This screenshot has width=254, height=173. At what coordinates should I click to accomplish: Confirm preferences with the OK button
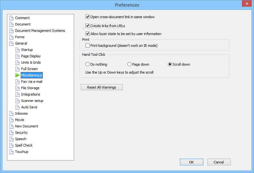click(191, 162)
